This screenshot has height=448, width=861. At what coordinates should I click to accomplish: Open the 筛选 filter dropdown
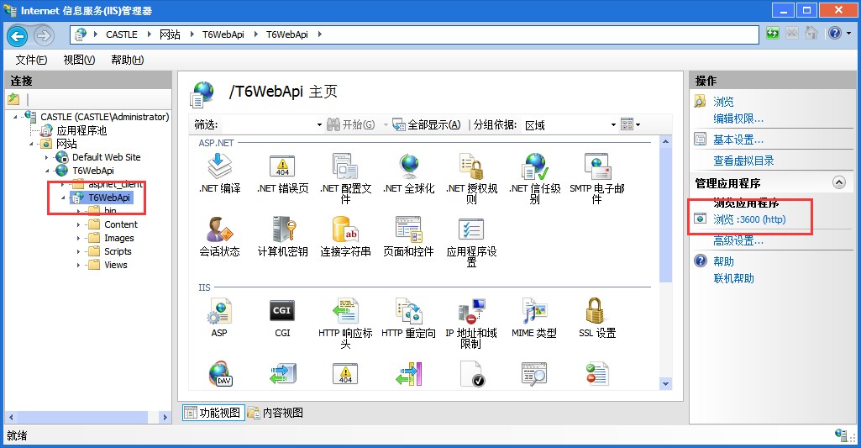319,125
